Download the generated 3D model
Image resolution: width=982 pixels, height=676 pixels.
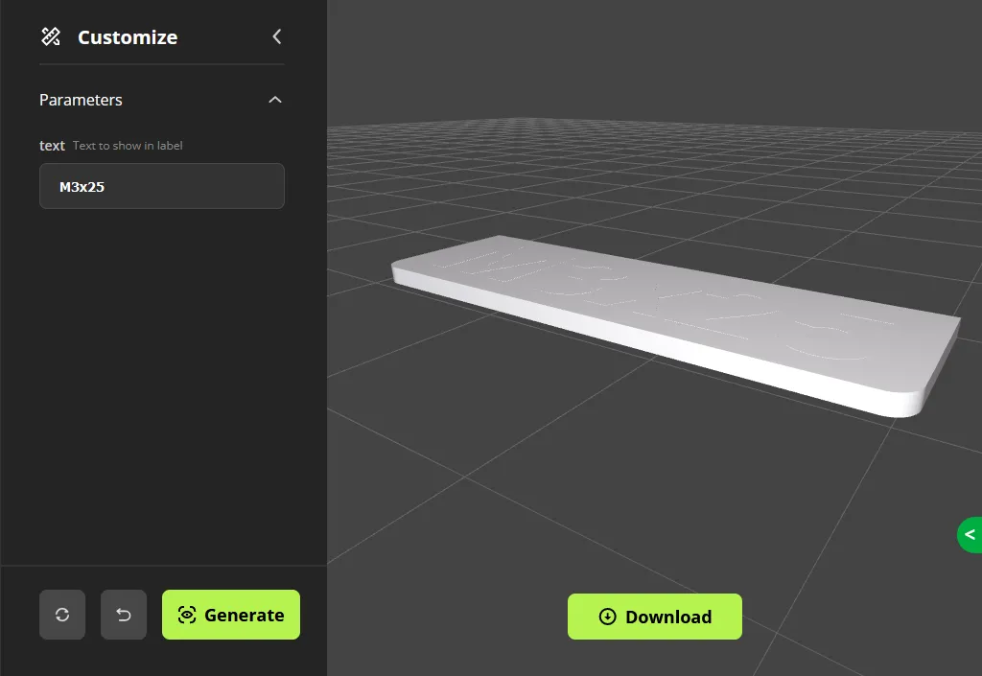pyautogui.click(x=655, y=617)
